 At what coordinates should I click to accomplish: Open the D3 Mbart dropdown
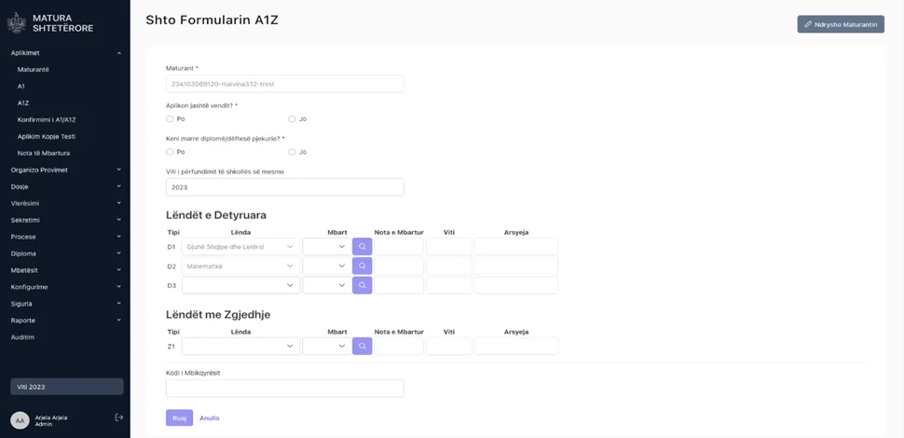click(327, 285)
